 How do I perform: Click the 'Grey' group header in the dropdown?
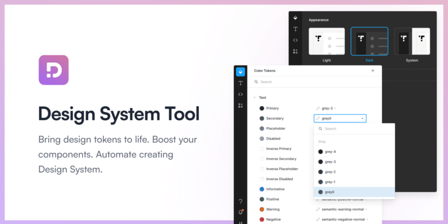(x=322, y=142)
